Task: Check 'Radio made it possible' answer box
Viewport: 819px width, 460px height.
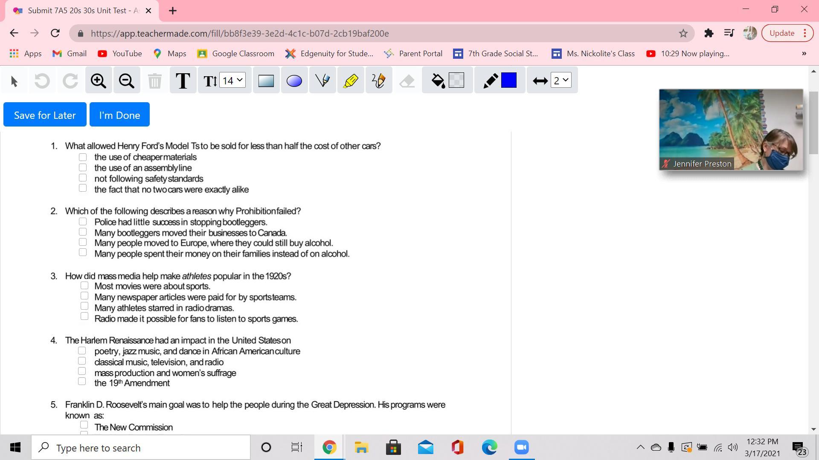Action: (84, 316)
